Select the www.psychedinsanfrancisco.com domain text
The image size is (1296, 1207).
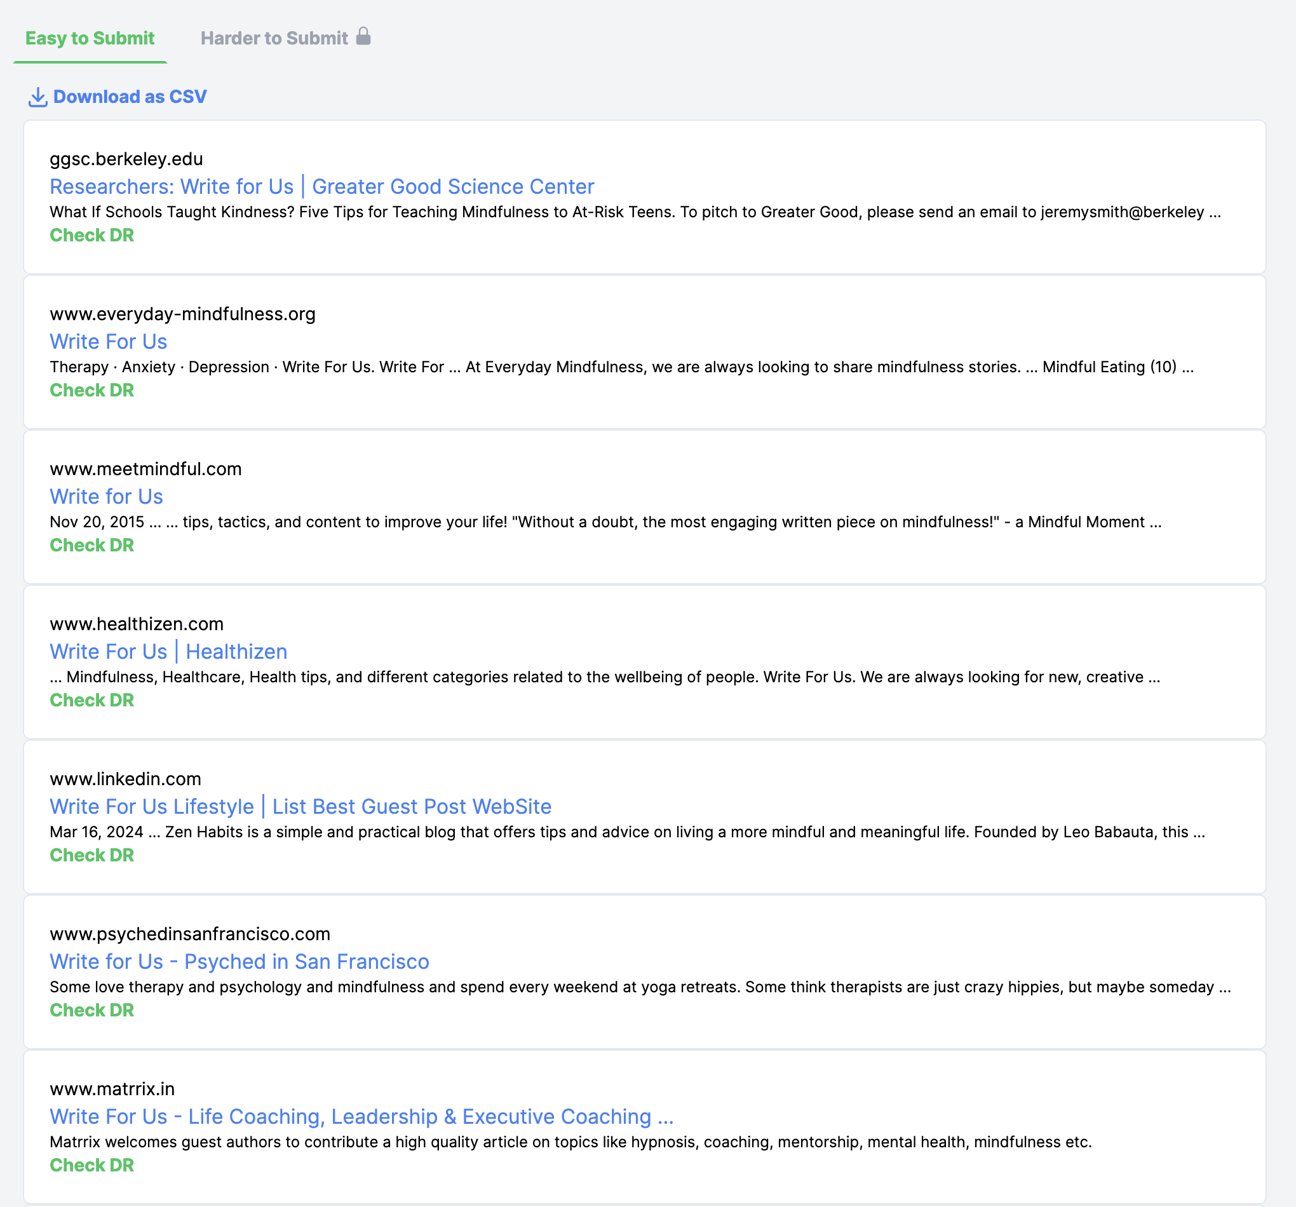191,934
